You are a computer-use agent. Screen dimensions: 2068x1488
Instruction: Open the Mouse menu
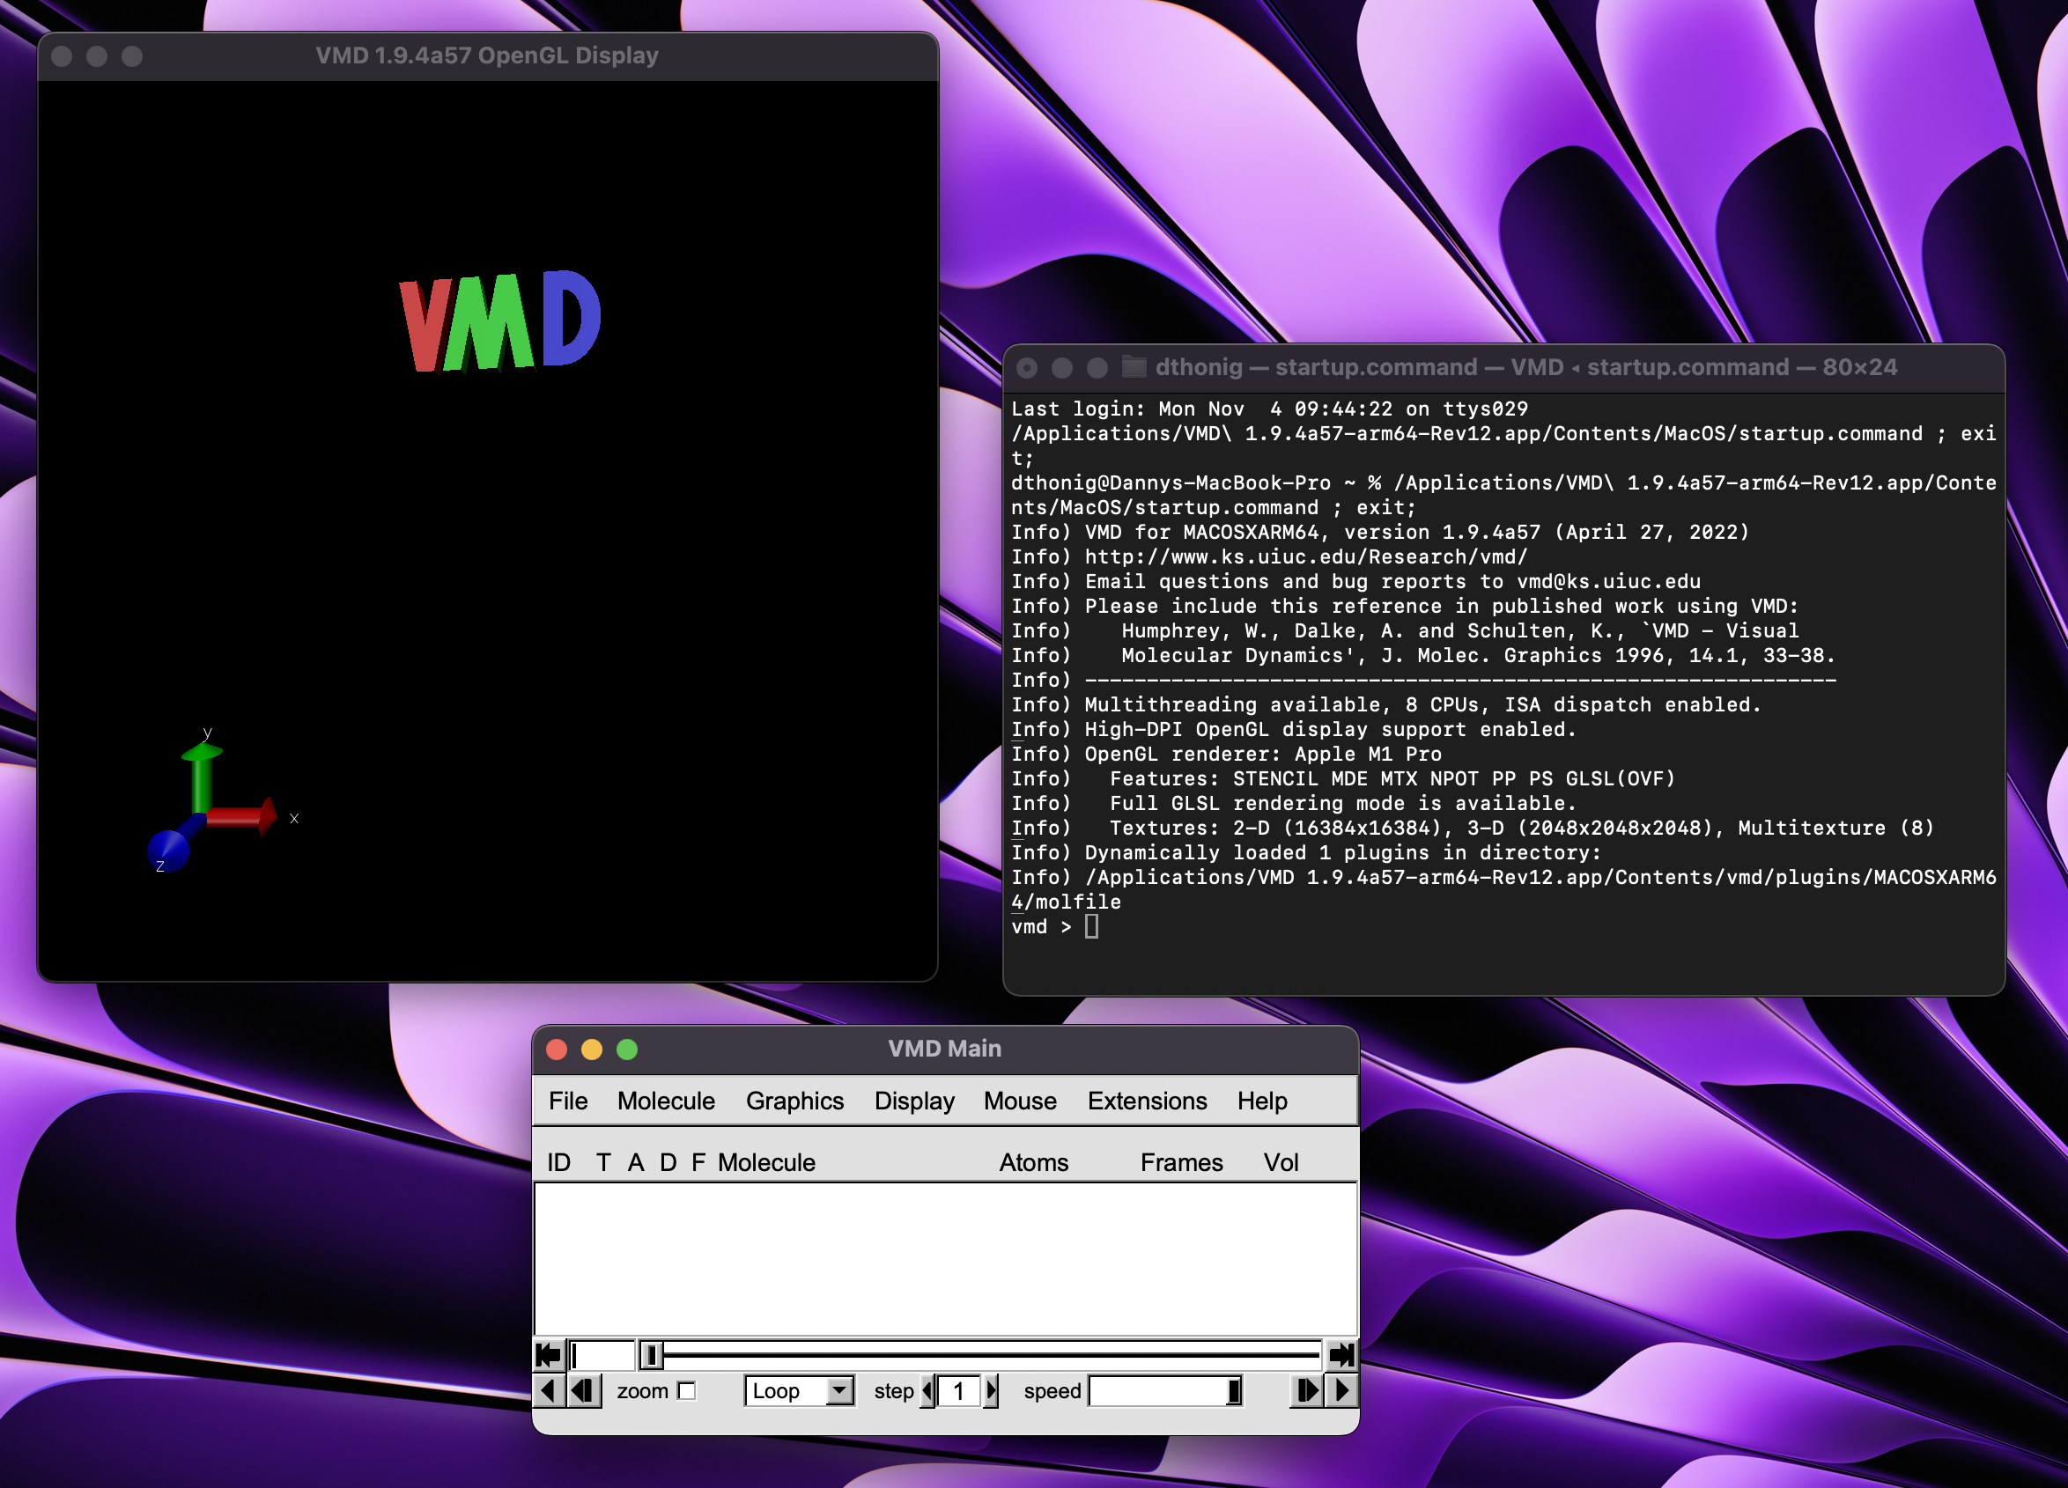pos(1019,1101)
